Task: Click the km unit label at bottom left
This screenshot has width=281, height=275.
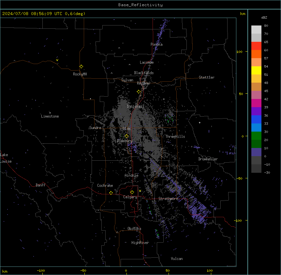Action: (5, 271)
